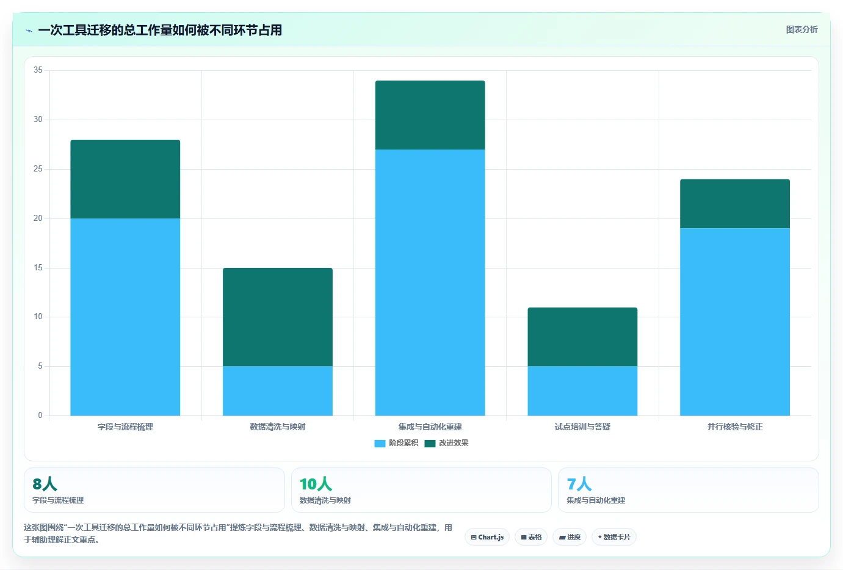Click the 8人 stat value
Viewport: 843px width, 570px height.
45,484
